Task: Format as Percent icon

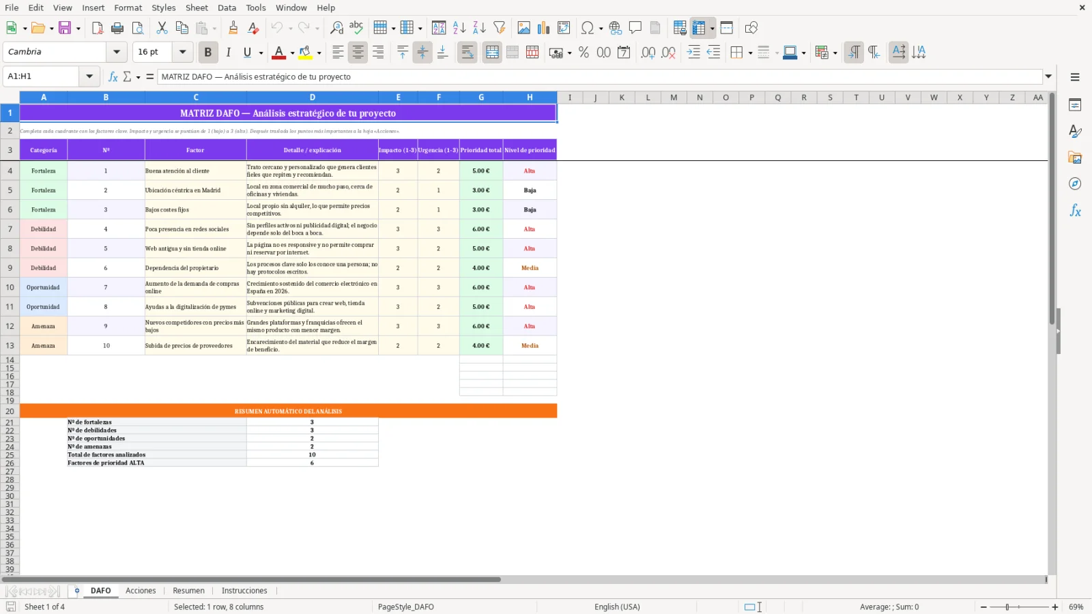Action: (584, 53)
